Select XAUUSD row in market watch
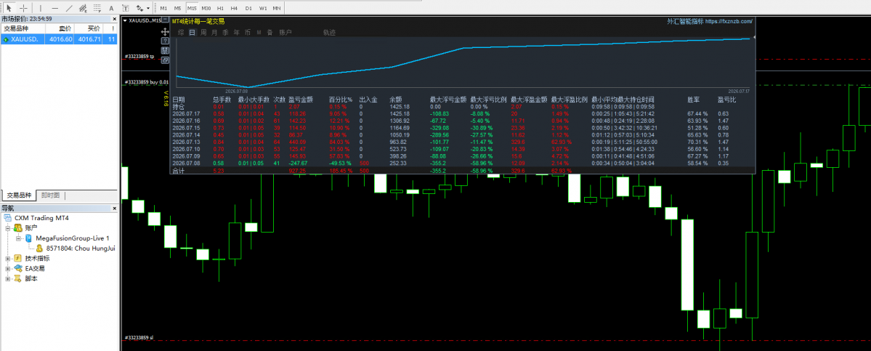 [x=59, y=39]
